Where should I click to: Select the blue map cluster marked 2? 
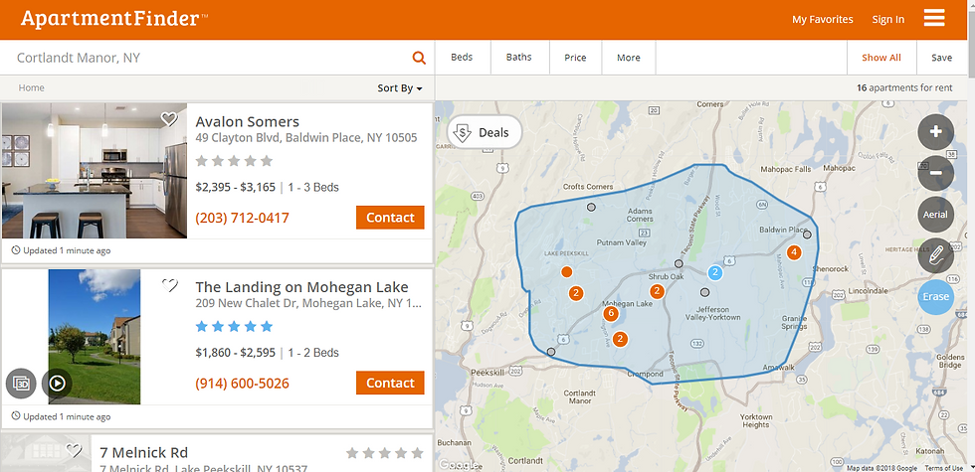tap(715, 272)
